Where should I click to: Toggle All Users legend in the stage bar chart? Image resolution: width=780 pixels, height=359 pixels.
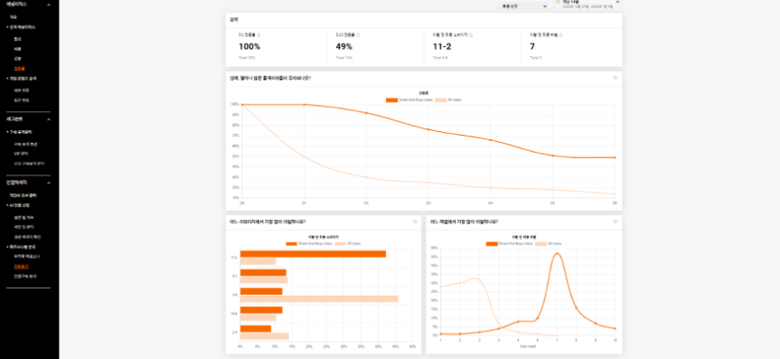348,244
